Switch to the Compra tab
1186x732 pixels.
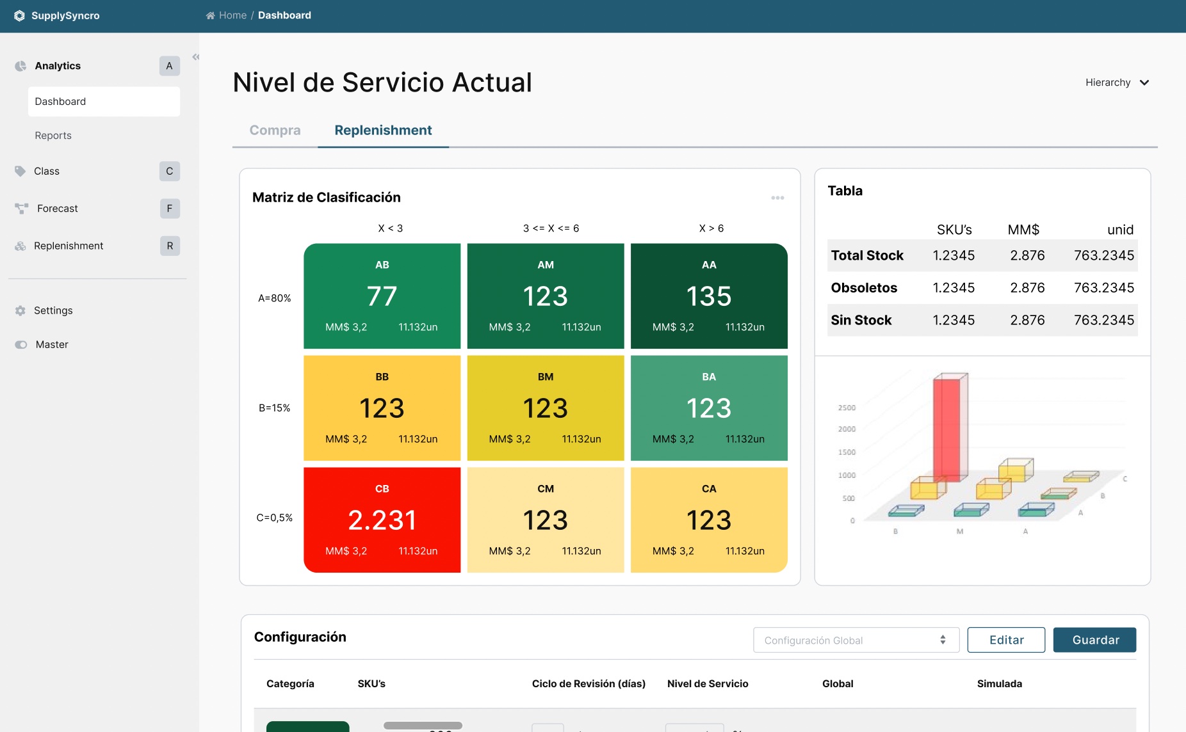click(275, 131)
